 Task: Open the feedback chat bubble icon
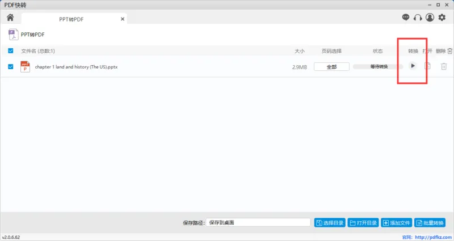[x=406, y=18]
